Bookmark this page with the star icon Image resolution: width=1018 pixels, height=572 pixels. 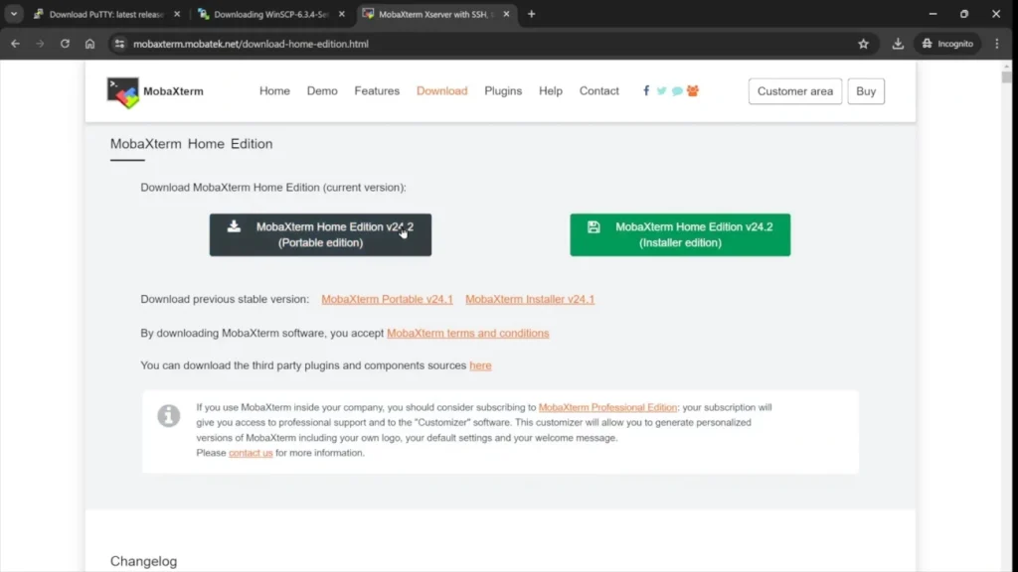(863, 44)
